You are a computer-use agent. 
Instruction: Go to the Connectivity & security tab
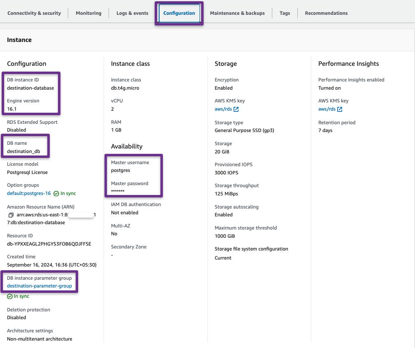coord(34,13)
